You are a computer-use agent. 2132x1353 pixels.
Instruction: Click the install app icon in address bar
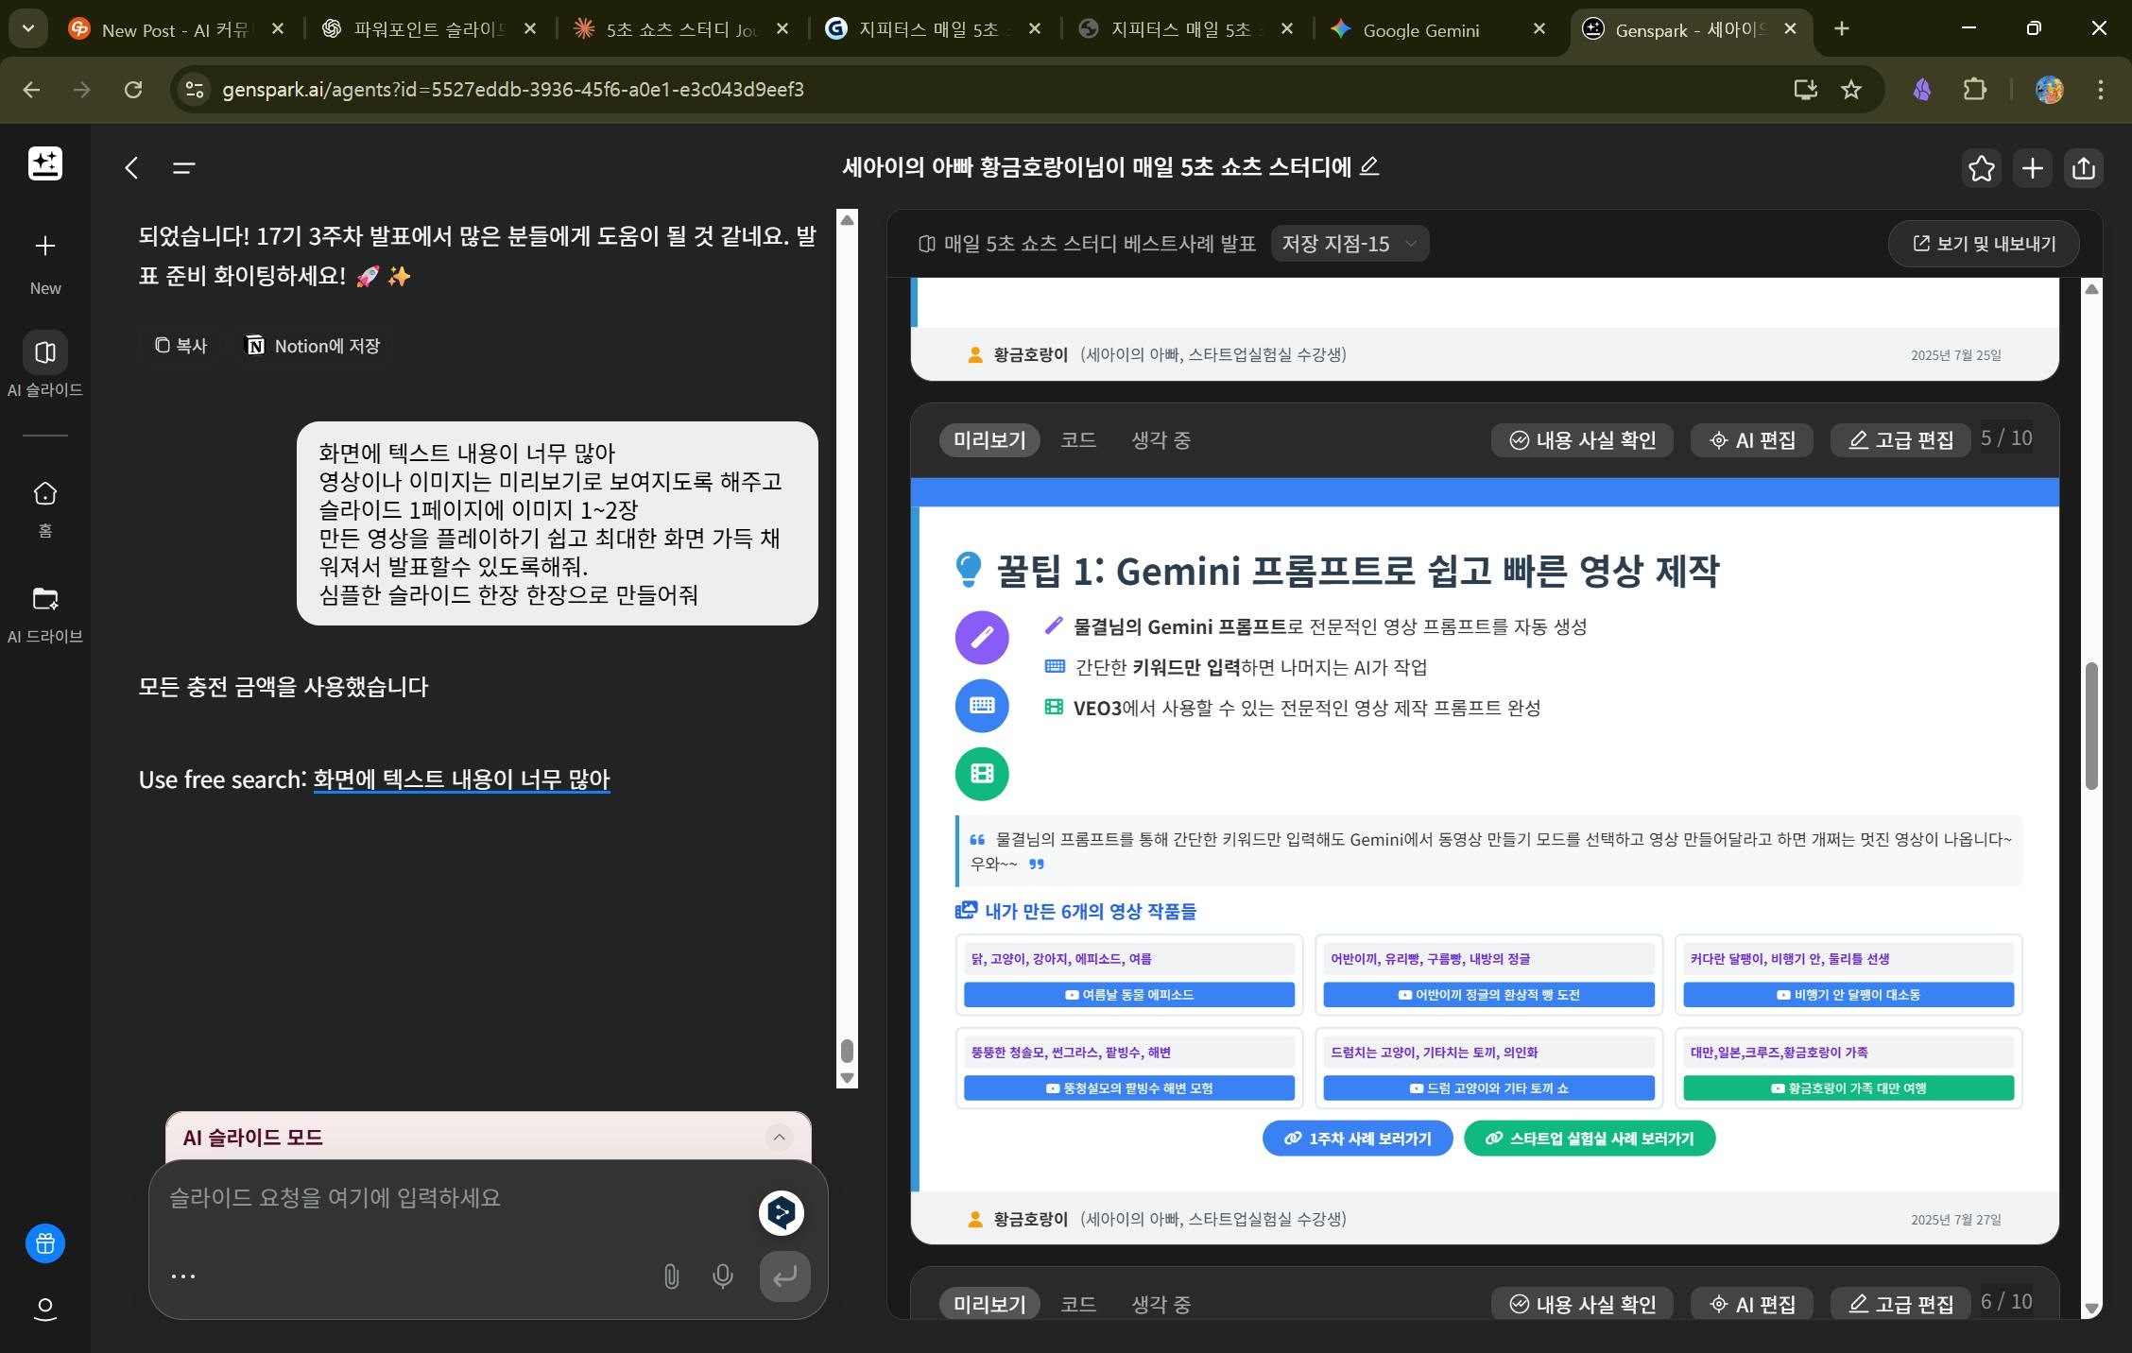(1805, 90)
